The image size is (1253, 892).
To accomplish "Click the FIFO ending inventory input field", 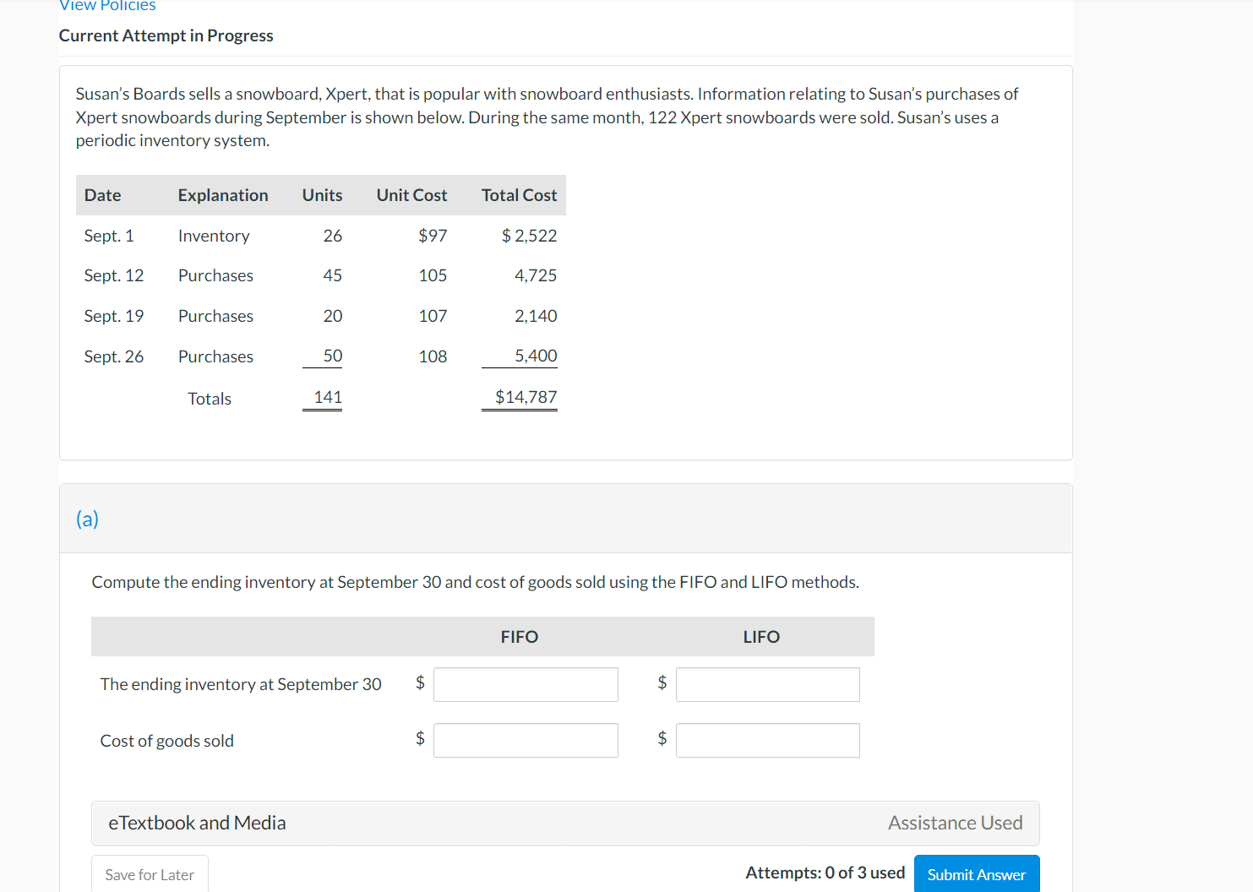I will point(525,684).
